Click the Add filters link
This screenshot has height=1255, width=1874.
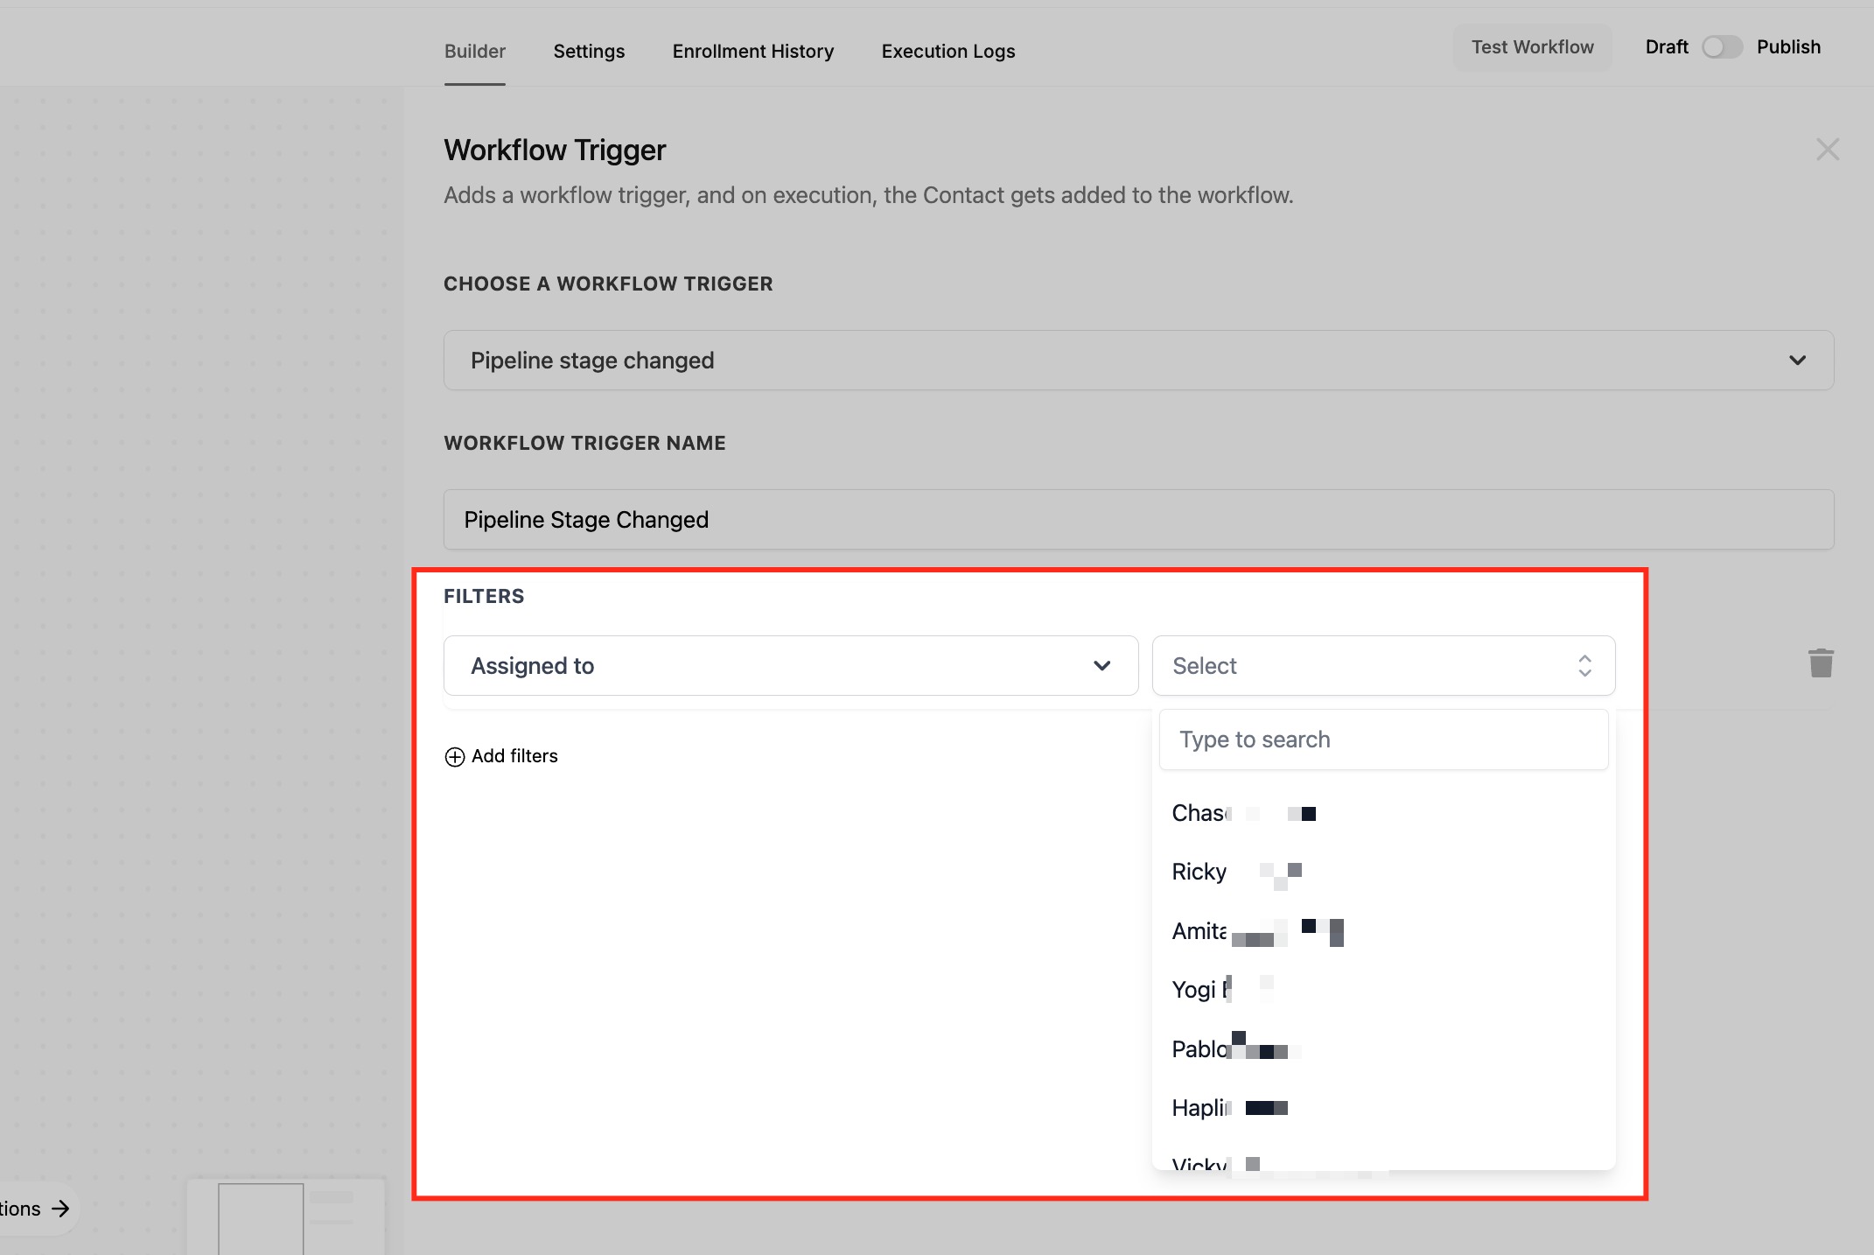pos(514,756)
